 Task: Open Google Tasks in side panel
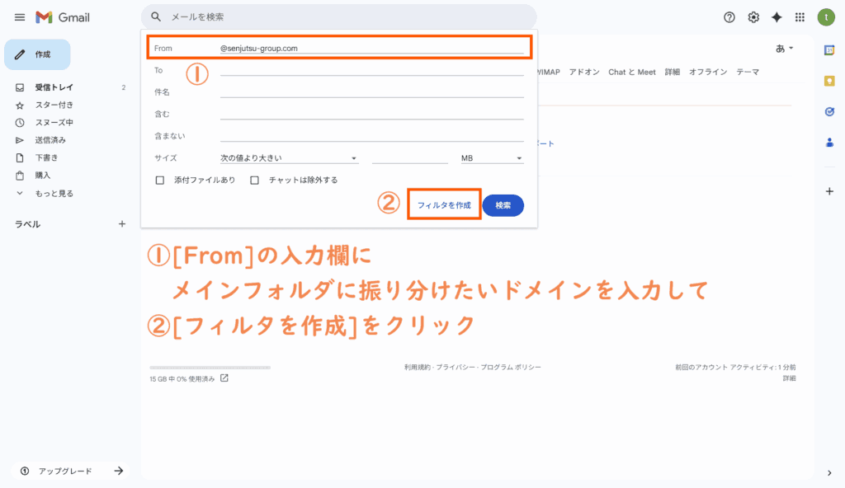[x=829, y=111]
